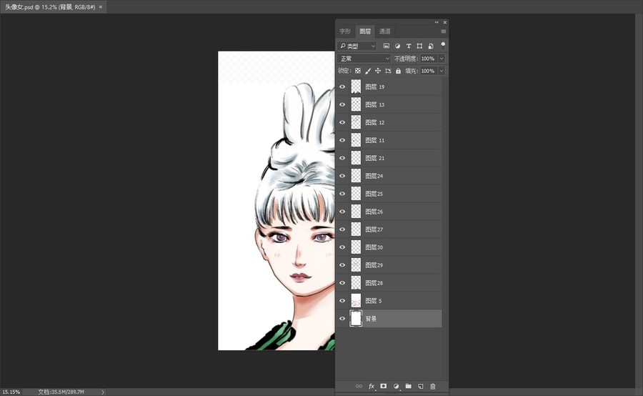Viewport: 643px width, 396px height.
Task: Hide 图层 21 via eye icon
Action: pyautogui.click(x=342, y=158)
